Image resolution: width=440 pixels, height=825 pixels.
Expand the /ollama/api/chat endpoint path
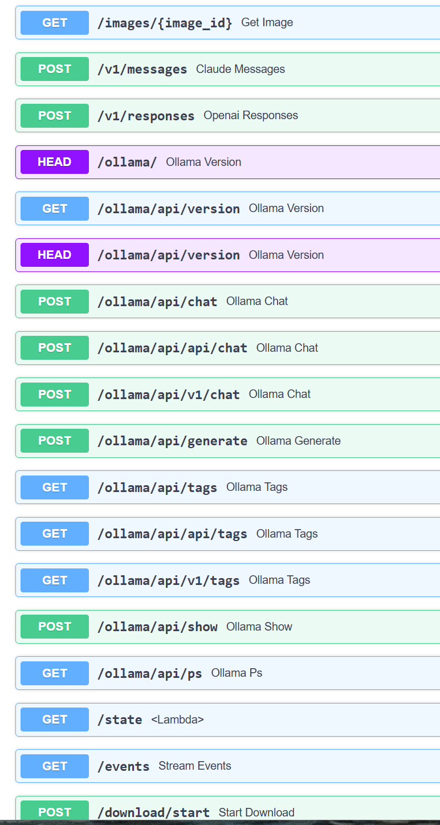click(157, 302)
